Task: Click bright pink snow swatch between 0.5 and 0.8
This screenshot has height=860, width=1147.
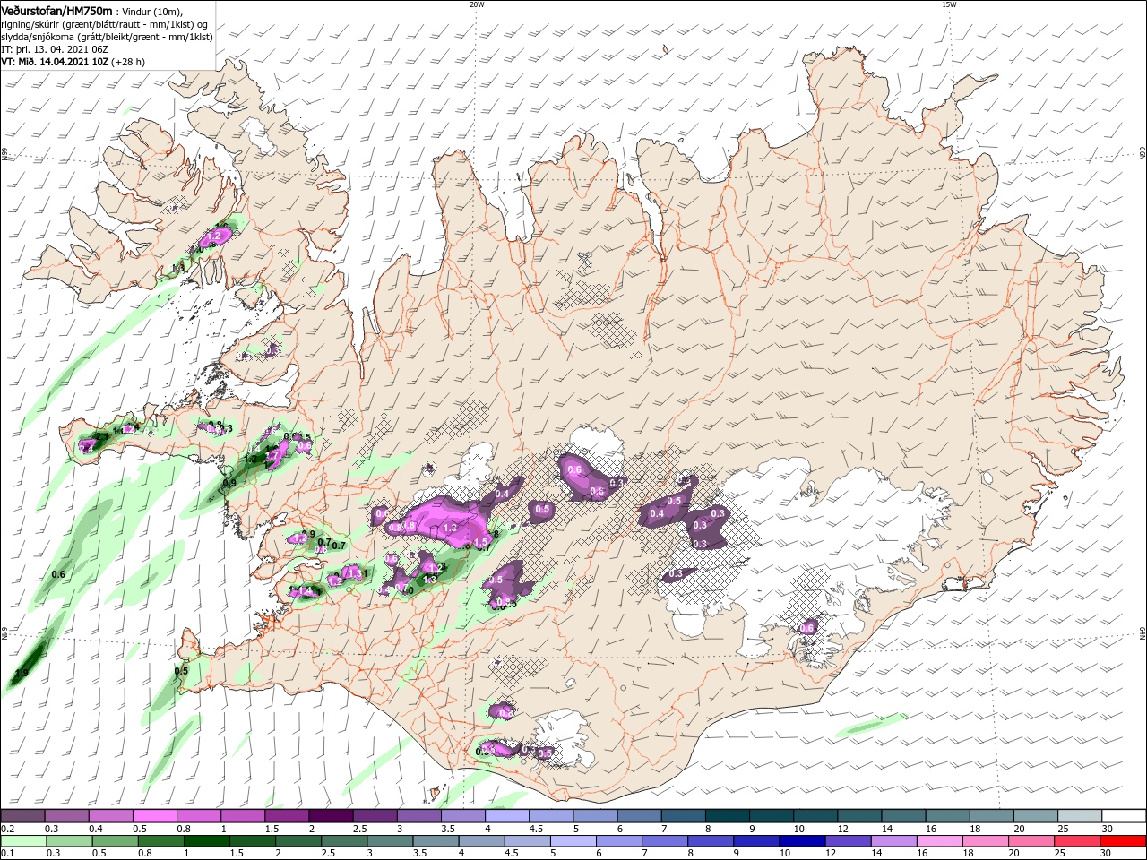Action: tap(154, 816)
